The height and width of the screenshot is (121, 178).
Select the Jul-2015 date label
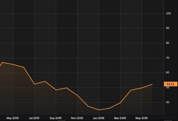point(34,118)
